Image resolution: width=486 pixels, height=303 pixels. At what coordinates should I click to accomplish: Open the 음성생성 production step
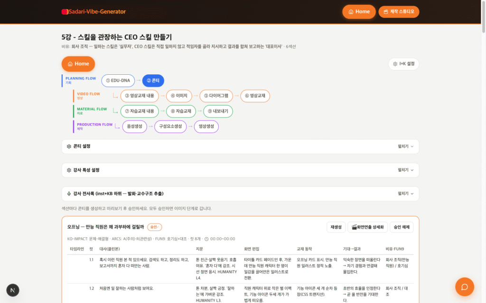[x=134, y=126]
